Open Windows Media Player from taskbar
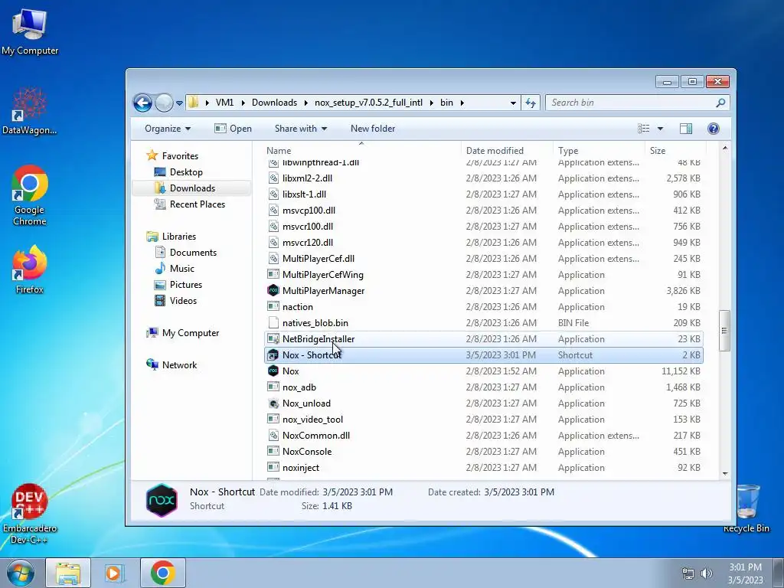This screenshot has width=784, height=588. click(115, 573)
